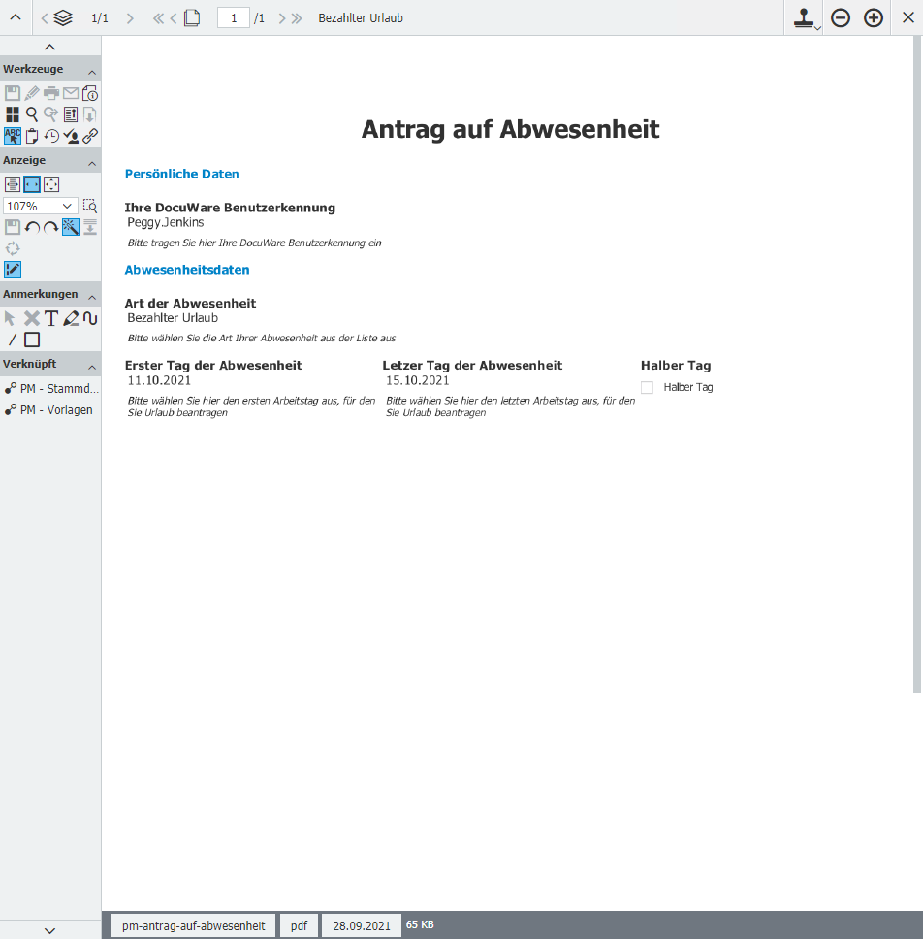
Task: Open the four-square thumbnail overview icon
Action: pyautogui.click(x=13, y=114)
